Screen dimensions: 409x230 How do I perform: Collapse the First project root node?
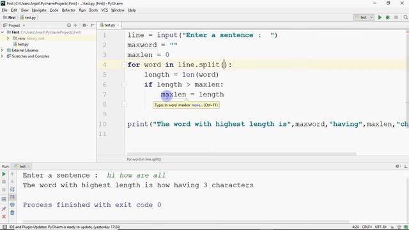tap(3, 32)
